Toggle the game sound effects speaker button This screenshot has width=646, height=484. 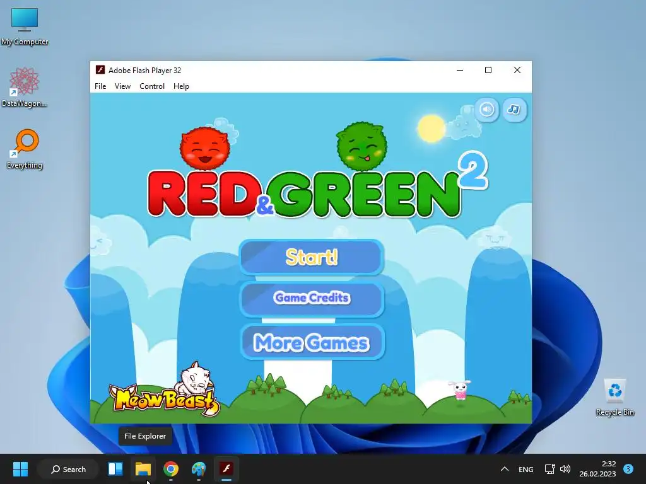(487, 110)
